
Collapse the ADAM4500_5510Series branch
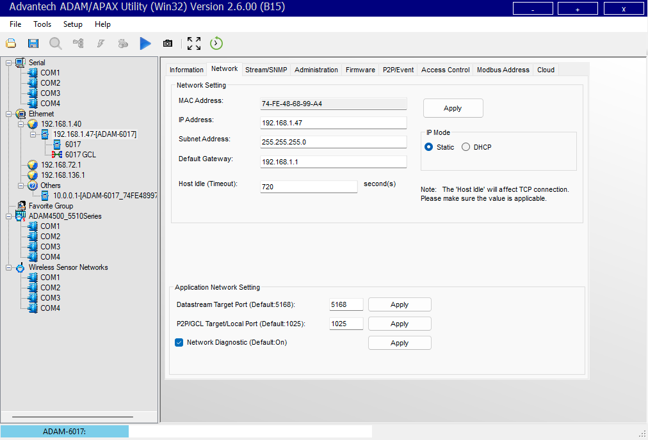coord(9,216)
